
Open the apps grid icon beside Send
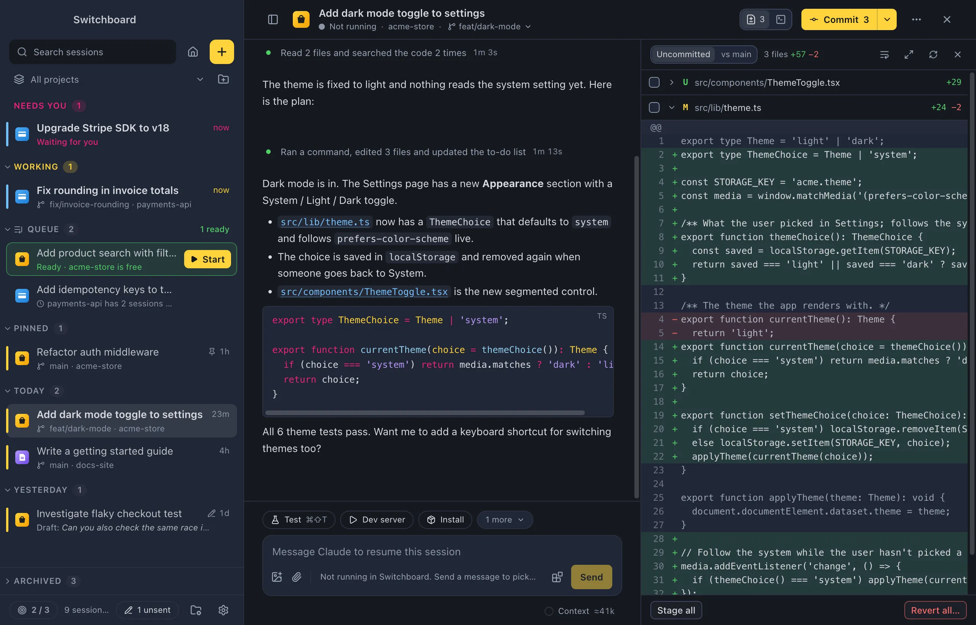[x=557, y=577]
